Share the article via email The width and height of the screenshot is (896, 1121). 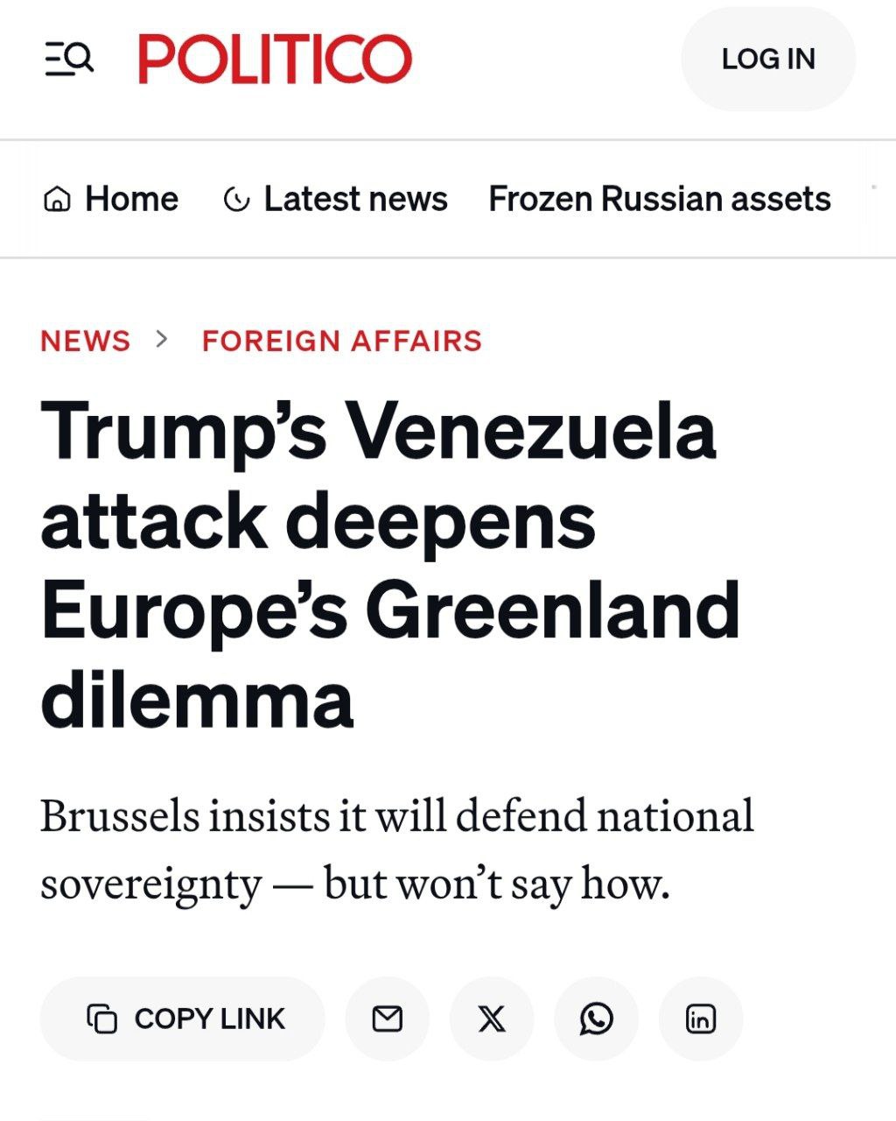(x=387, y=1019)
